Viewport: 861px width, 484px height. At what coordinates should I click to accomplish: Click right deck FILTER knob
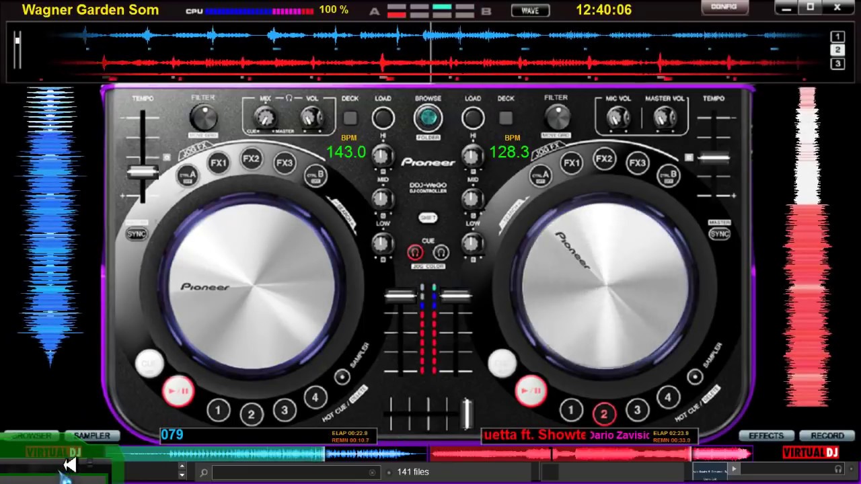pos(556,118)
